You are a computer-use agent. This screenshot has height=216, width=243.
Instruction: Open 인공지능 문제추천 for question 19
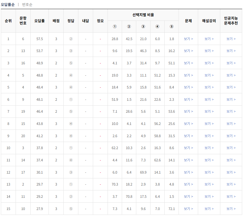coord(231,112)
